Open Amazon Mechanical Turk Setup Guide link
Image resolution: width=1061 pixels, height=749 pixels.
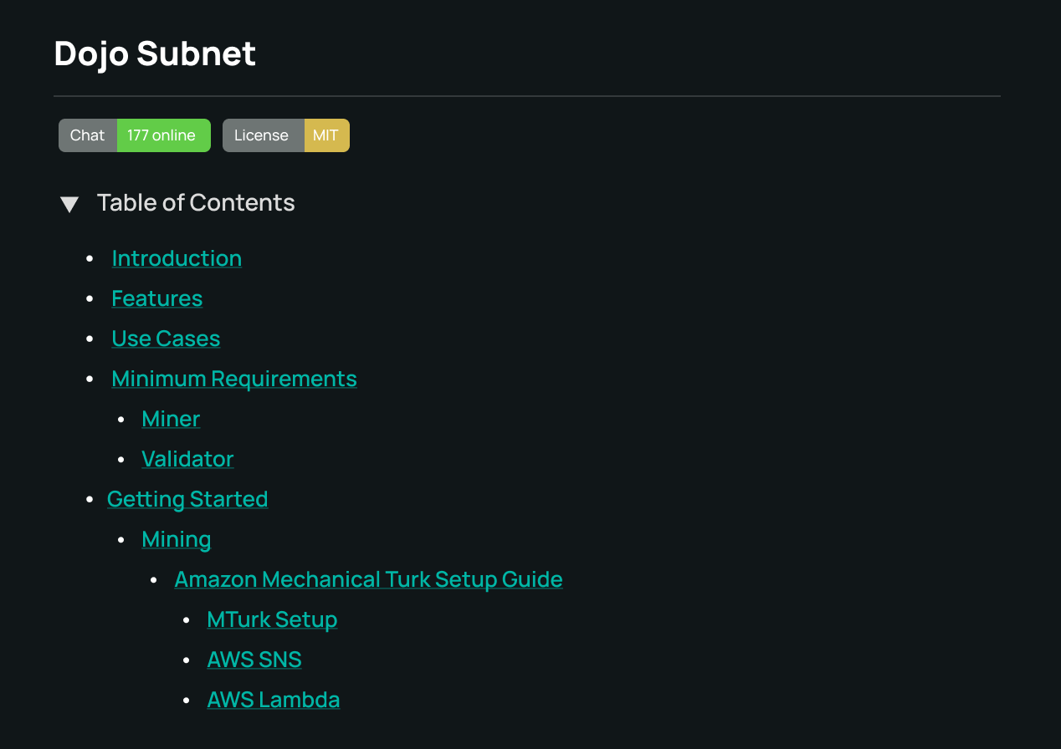[368, 579]
